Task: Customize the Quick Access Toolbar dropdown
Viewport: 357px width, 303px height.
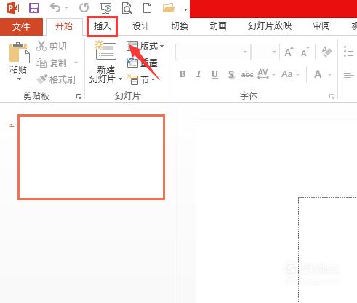Action: (185, 9)
